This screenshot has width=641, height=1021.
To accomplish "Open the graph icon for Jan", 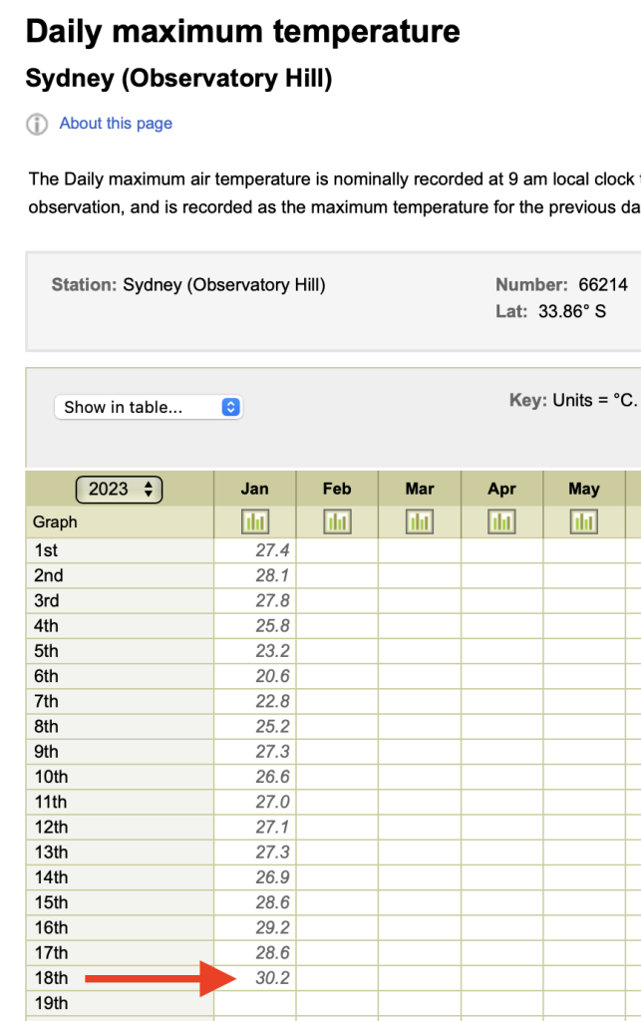I will [x=255, y=521].
